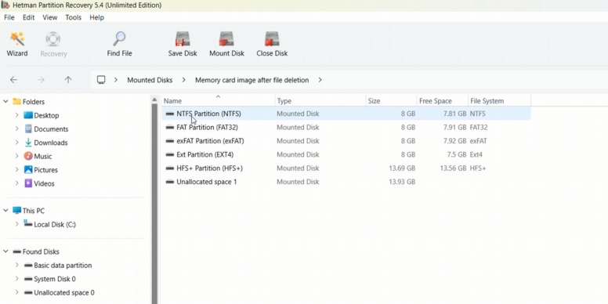
Task: Expand Local Disk (C:) node
Action: click(x=17, y=224)
